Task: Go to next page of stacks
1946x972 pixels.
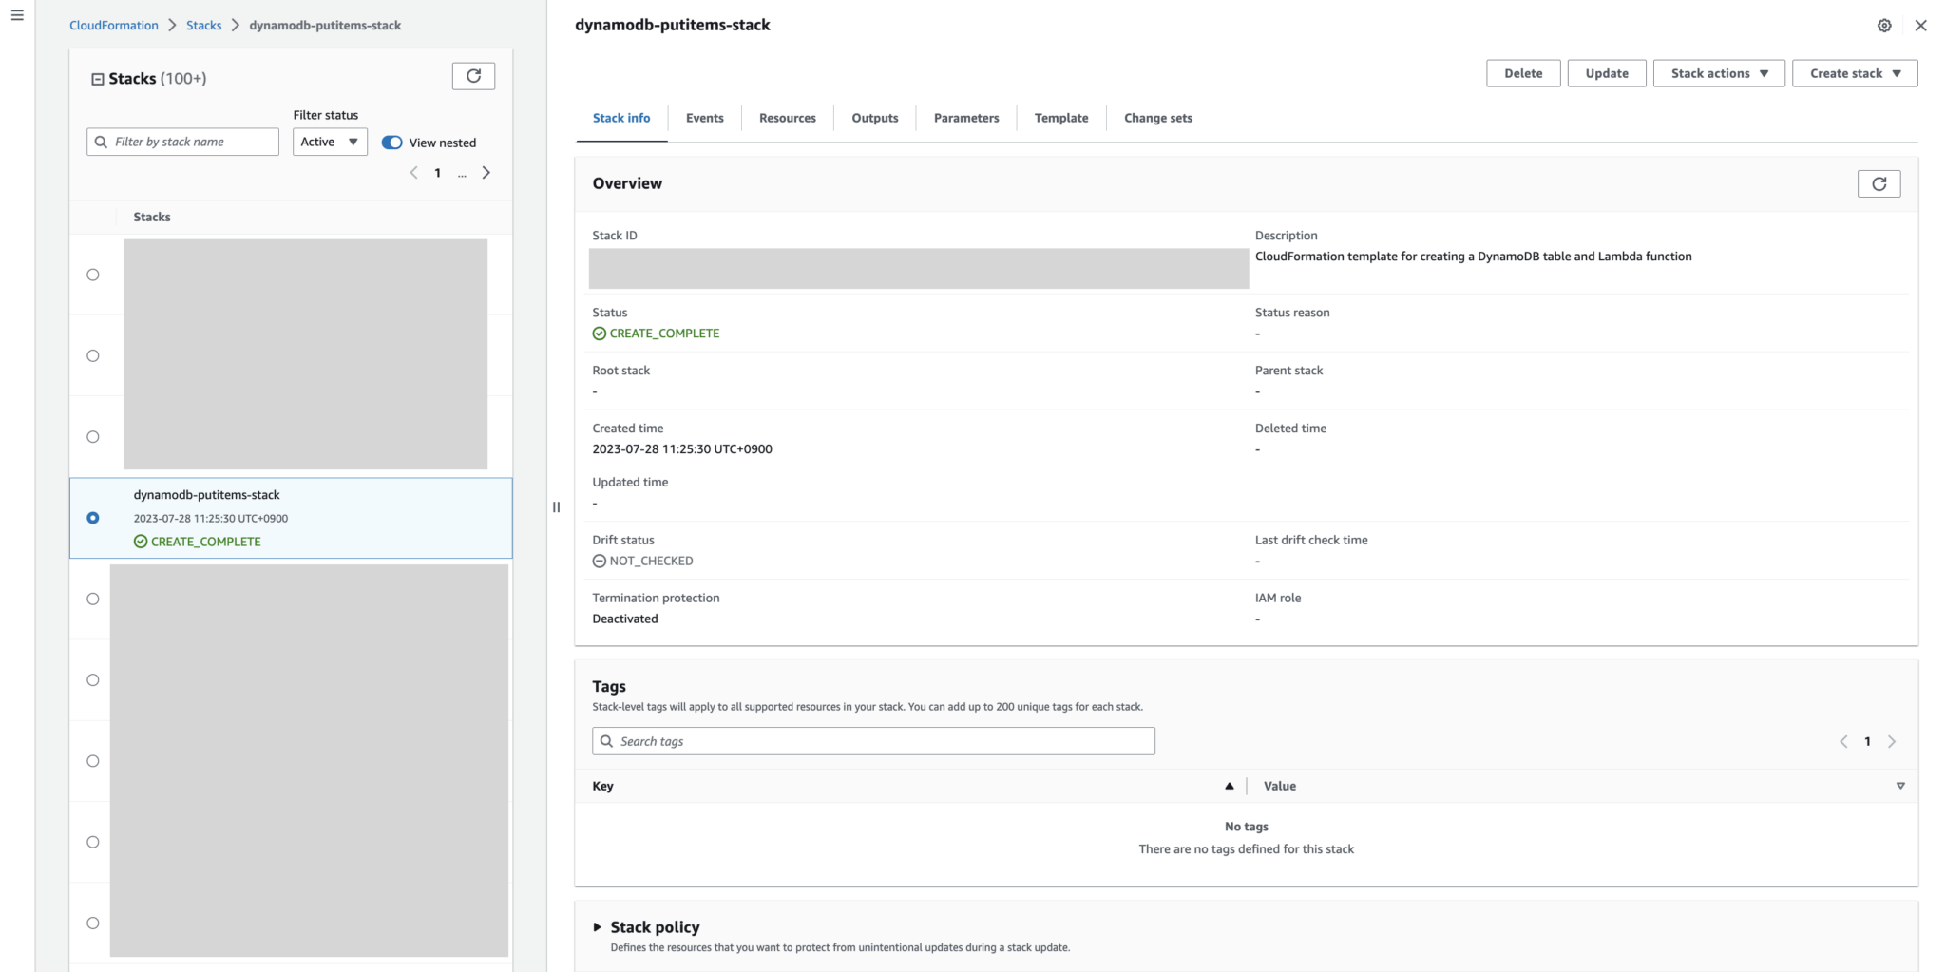Action: (x=486, y=172)
